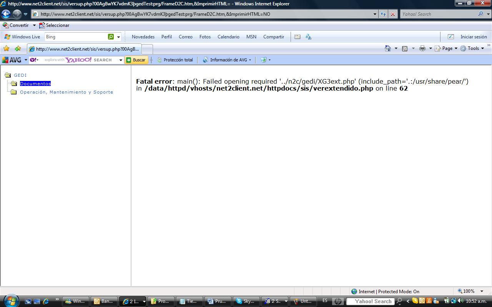Open the Page menu in command bar
The width and height of the screenshot is (492, 307).
click(446, 48)
